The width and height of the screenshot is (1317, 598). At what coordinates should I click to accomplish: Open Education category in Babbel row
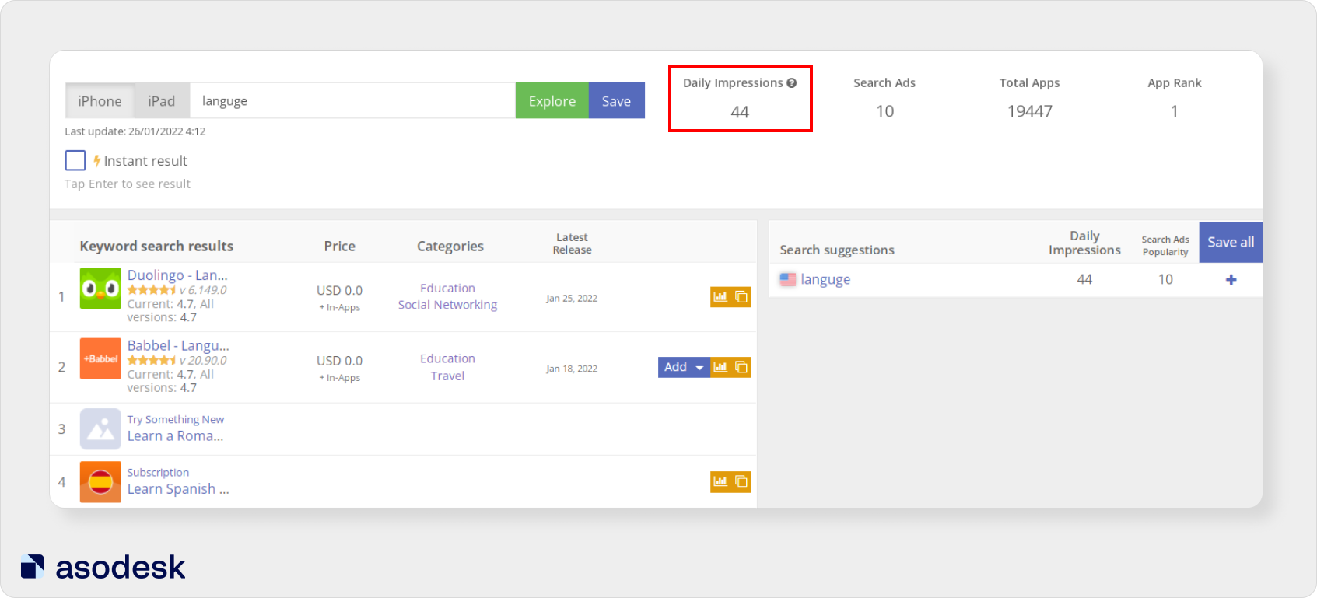(x=447, y=358)
